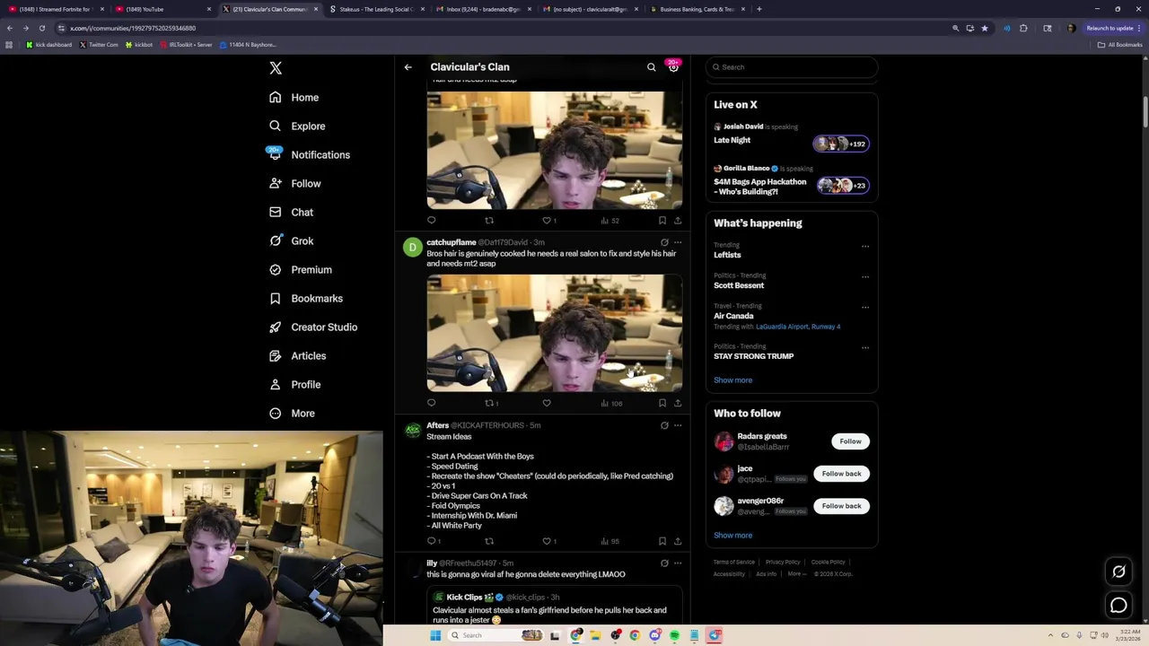The image size is (1149, 646).
Task: Open floating chat messages button
Action: [1118, 606]
